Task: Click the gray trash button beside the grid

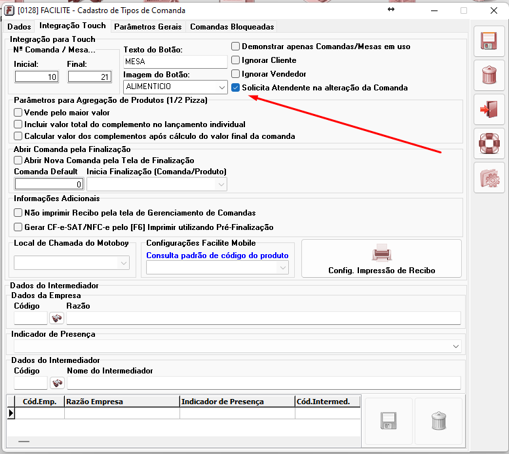Action: click(438, 421)
